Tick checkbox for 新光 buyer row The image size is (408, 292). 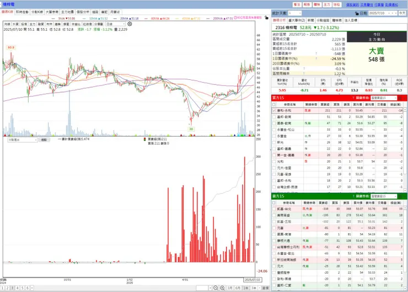[273, 143]
